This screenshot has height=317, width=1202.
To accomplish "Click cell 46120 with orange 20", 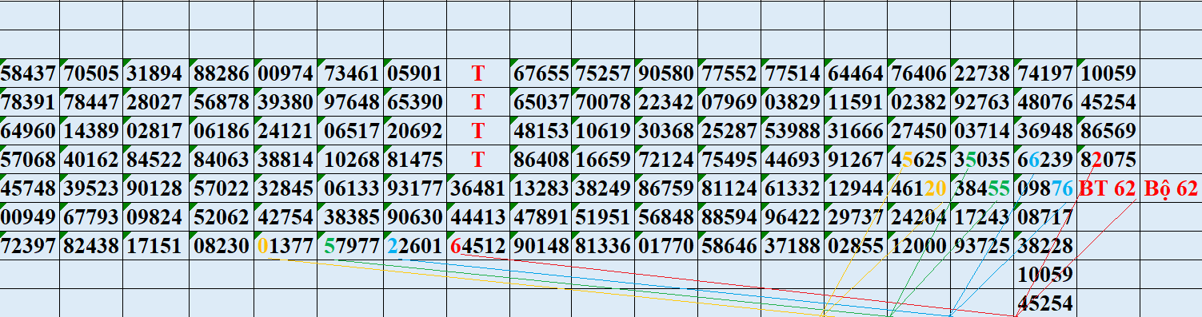I will point(919,188).
